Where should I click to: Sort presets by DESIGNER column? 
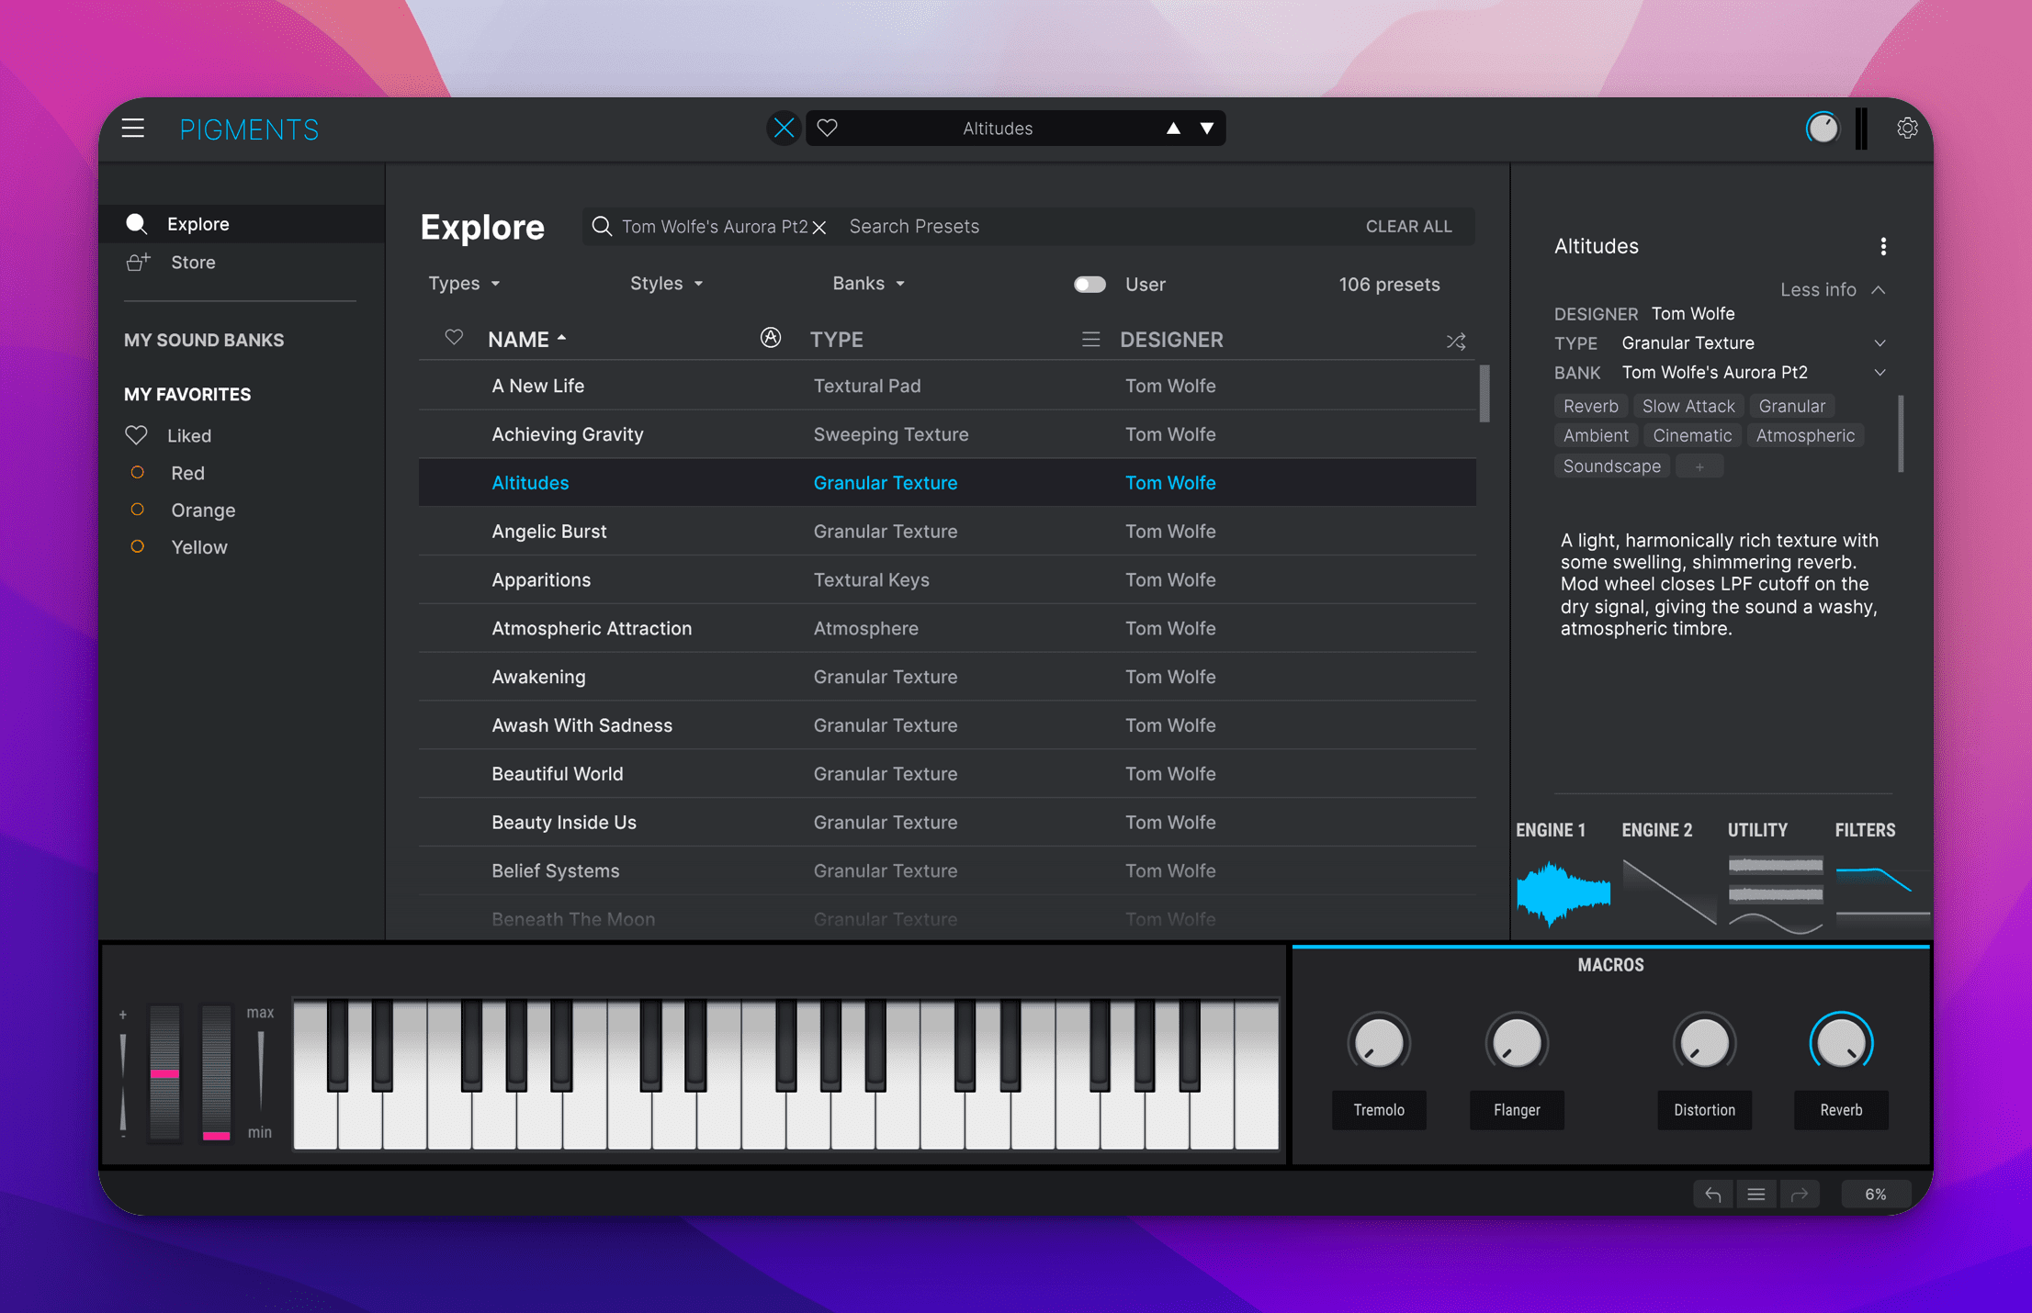tap(1171, 340)
